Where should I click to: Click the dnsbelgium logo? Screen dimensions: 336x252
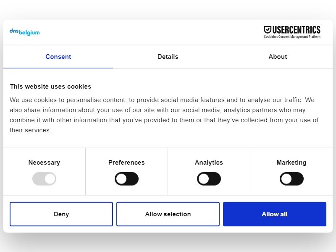point(25,32)
